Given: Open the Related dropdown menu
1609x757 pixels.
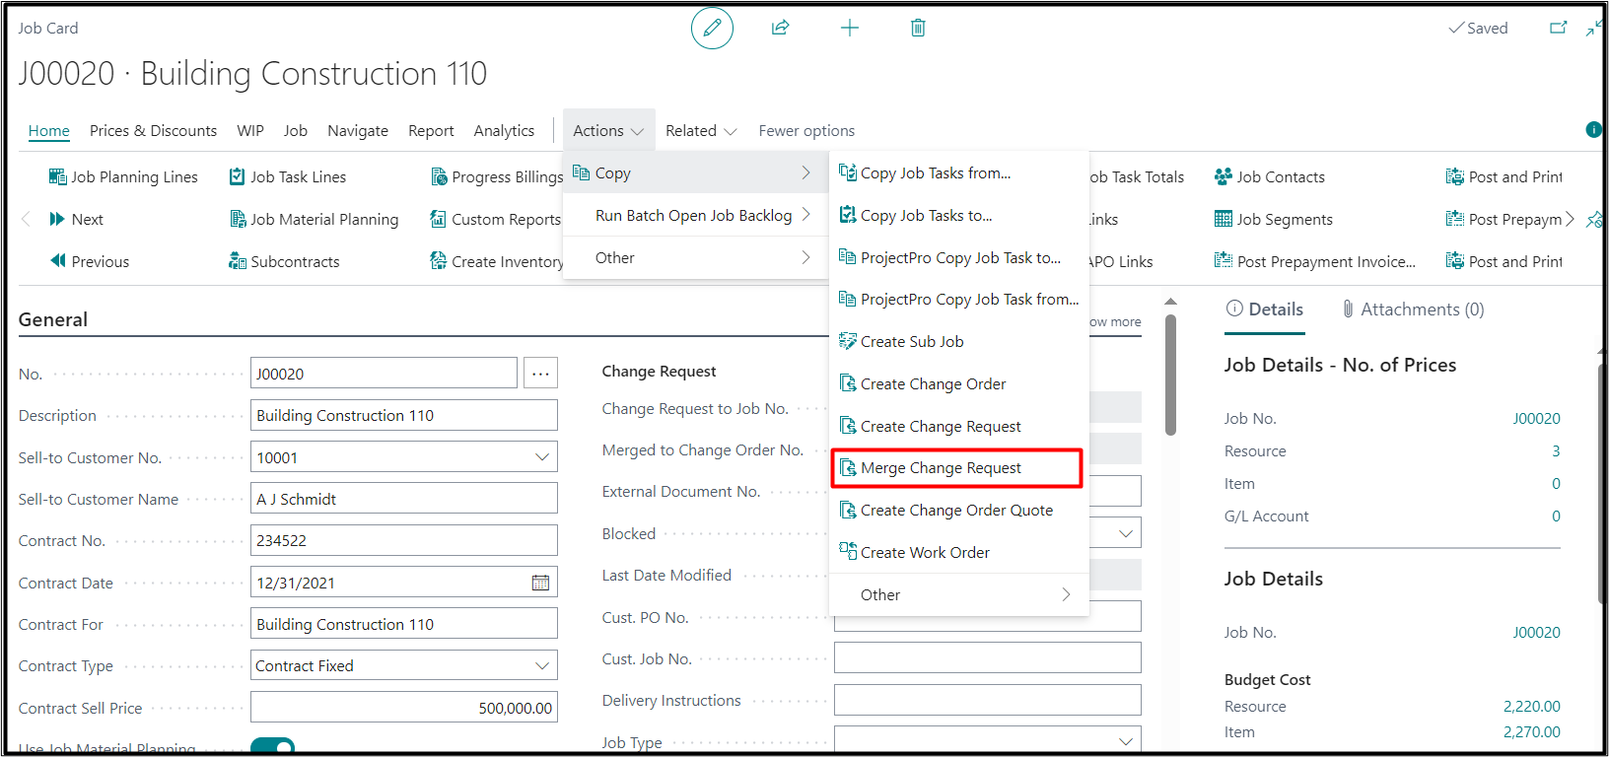Looking at the screenshot, I should click(701, 130).
